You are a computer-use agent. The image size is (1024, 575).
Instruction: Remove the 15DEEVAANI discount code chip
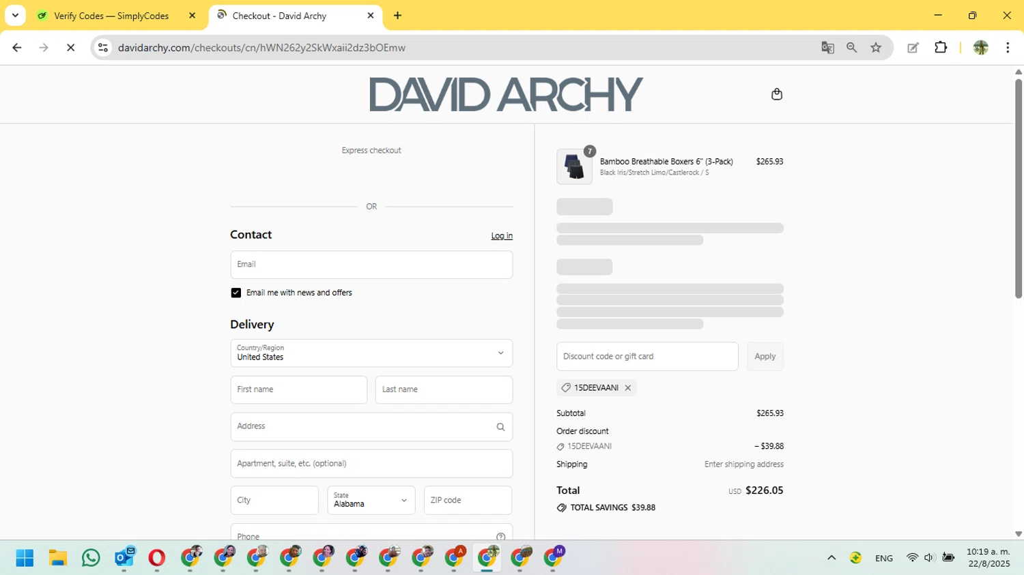coord(628,387)
